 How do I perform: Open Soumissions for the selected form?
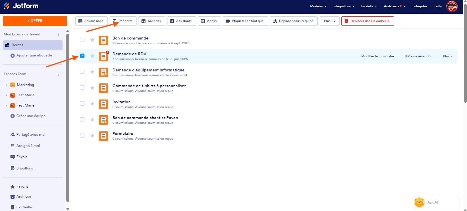click(x=91, y=21)
